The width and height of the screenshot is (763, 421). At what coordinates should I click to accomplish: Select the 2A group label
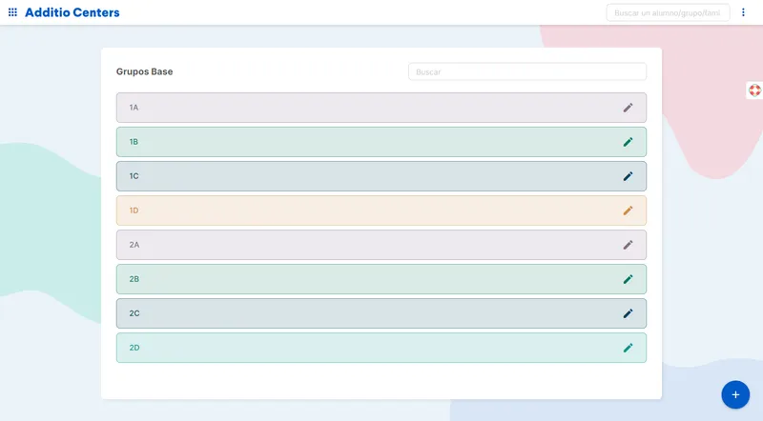[x=134, y=245]
